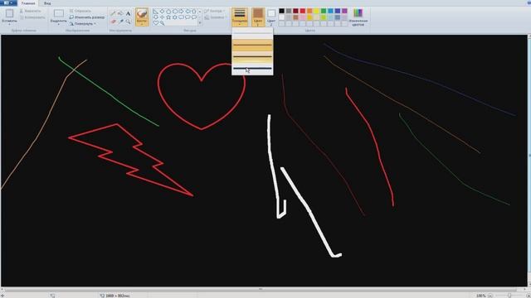Choose the left arrow shape
531x298 pixels.
188,12
